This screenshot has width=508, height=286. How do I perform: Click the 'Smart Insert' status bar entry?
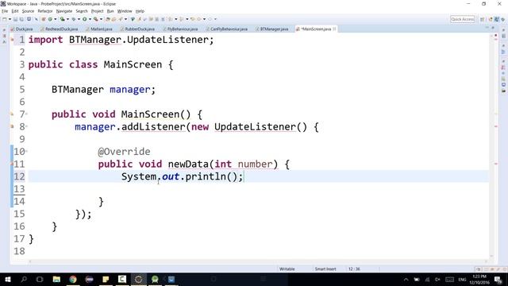coord(325,269)
